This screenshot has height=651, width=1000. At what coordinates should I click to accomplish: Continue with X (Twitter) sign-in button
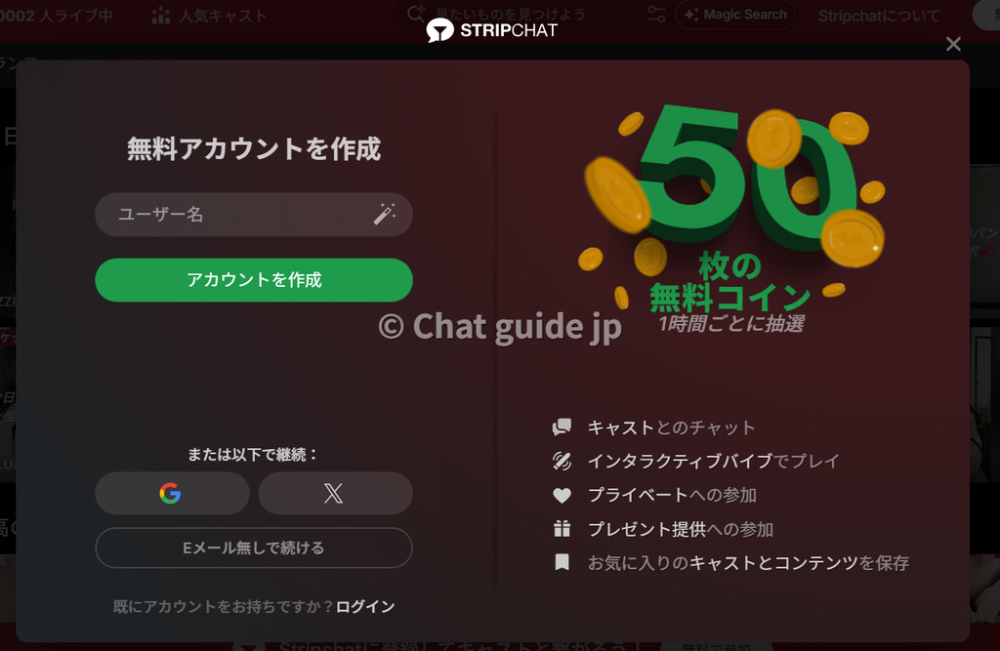(336, 493)
